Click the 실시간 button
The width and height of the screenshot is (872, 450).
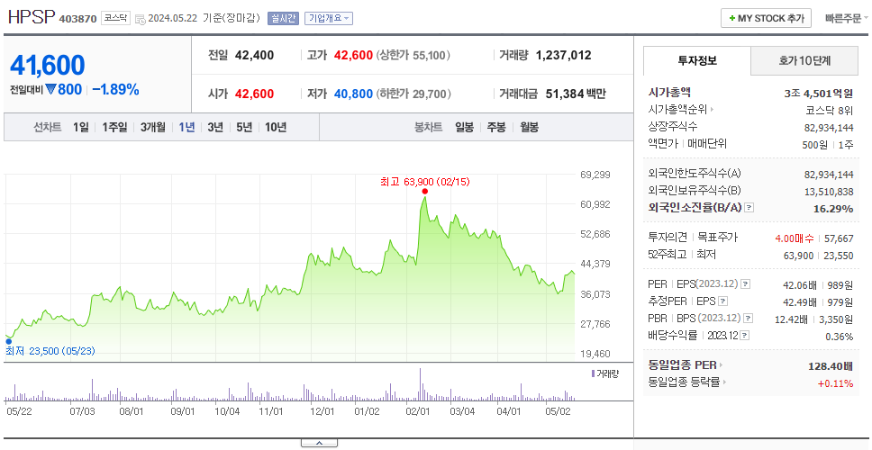(283, 18)
